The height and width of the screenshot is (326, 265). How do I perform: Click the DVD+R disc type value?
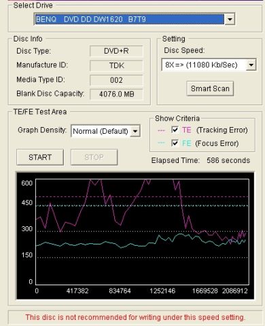[x=116, y=51]
